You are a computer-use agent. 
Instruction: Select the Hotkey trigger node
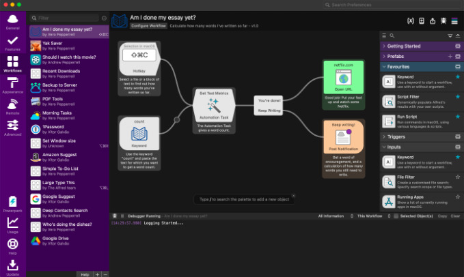coord(139,59)
